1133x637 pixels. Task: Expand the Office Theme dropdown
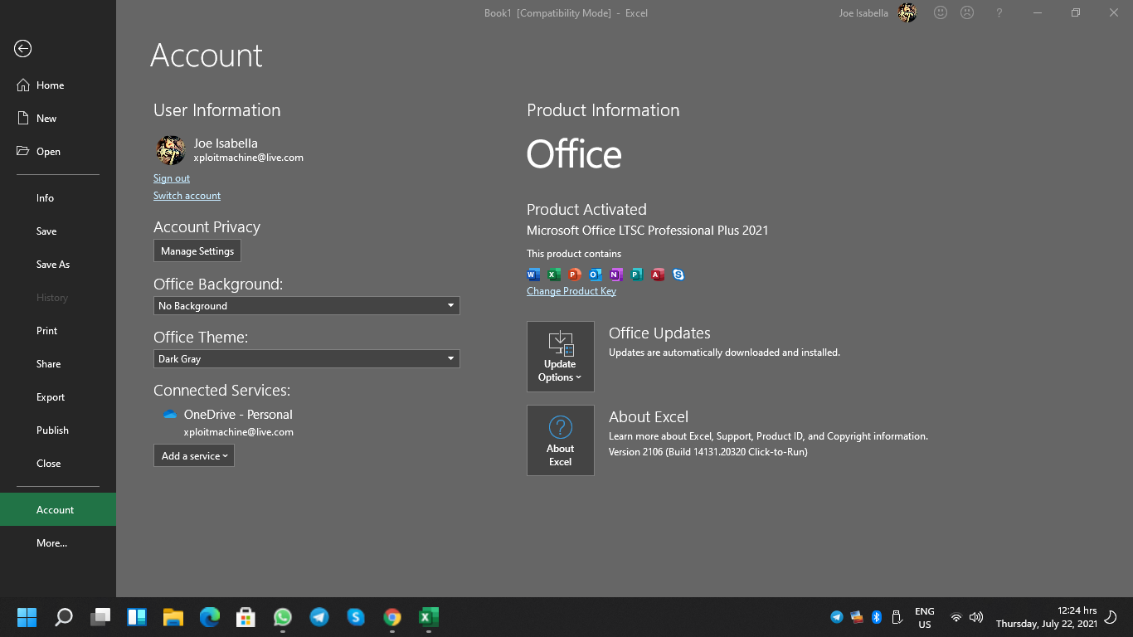[307, 359]
